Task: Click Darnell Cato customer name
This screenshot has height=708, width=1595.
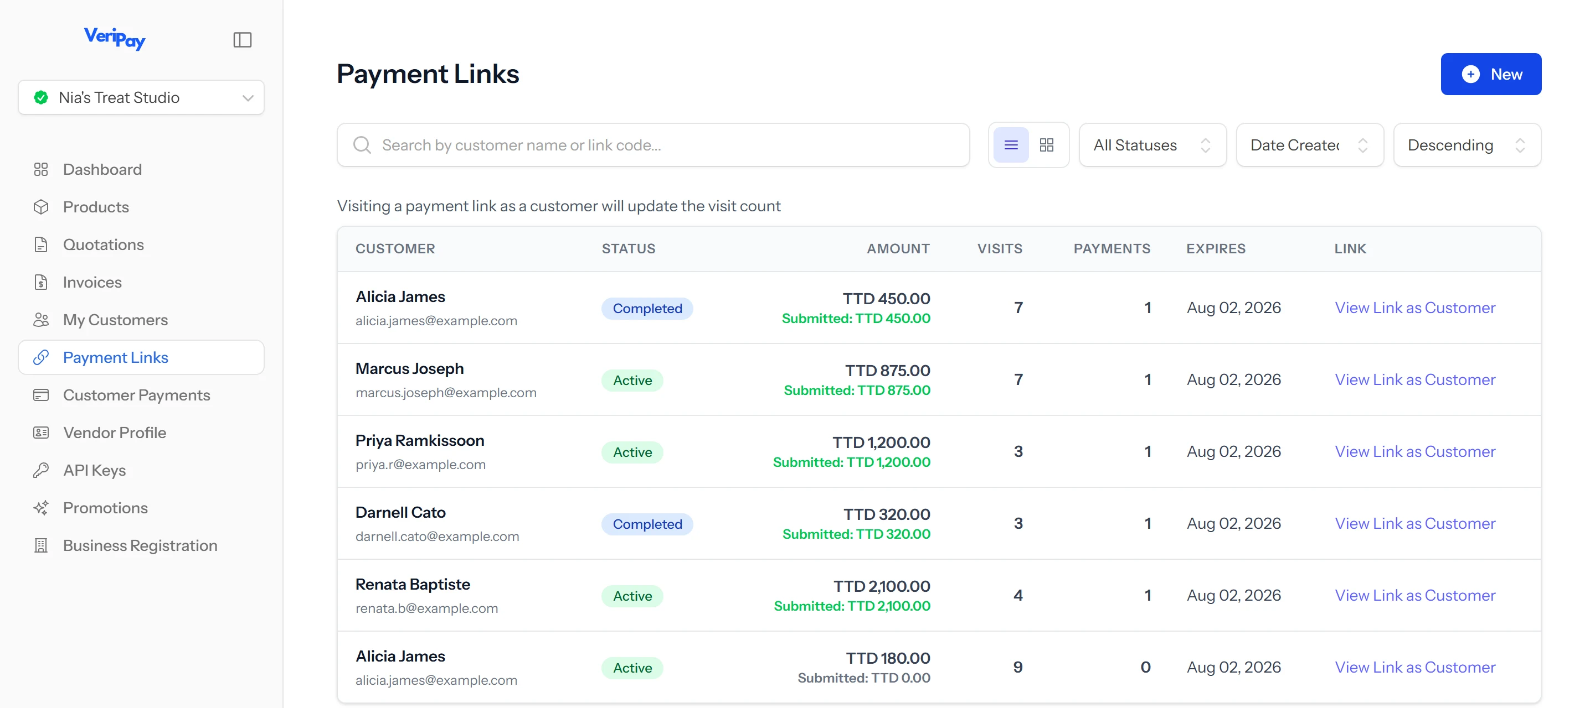Action: click(400, 513)
